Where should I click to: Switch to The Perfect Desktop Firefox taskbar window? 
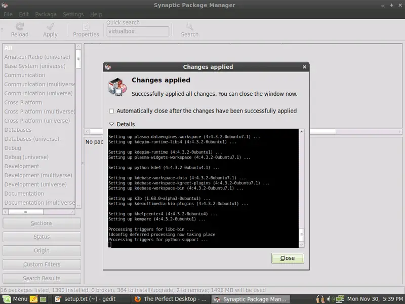171,299
